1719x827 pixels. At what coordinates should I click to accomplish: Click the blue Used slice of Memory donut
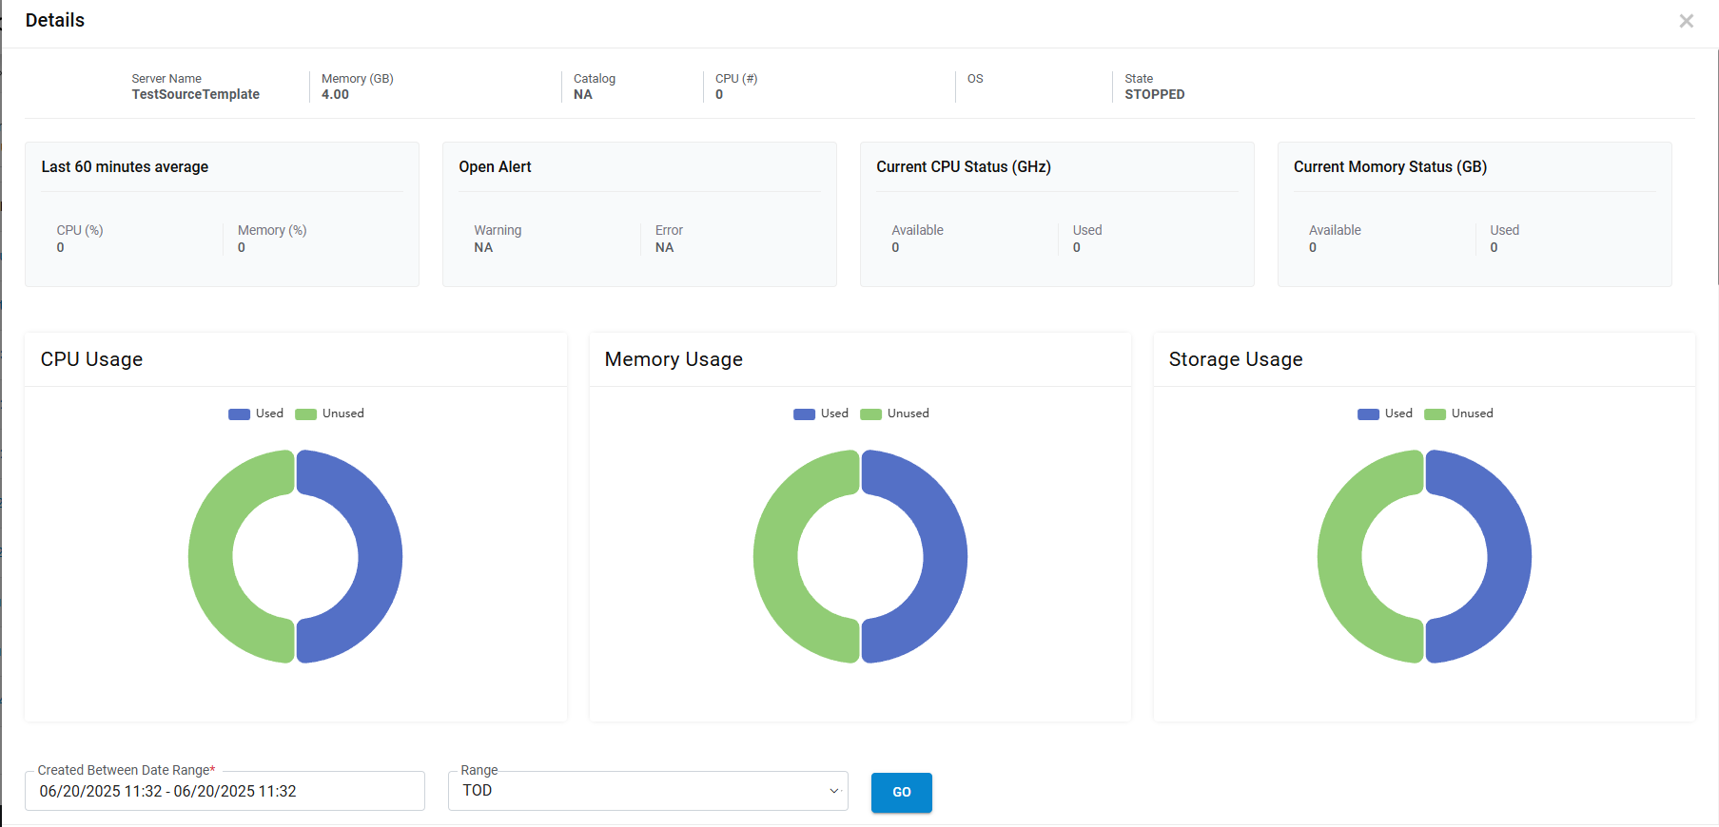tap(945, 556)
